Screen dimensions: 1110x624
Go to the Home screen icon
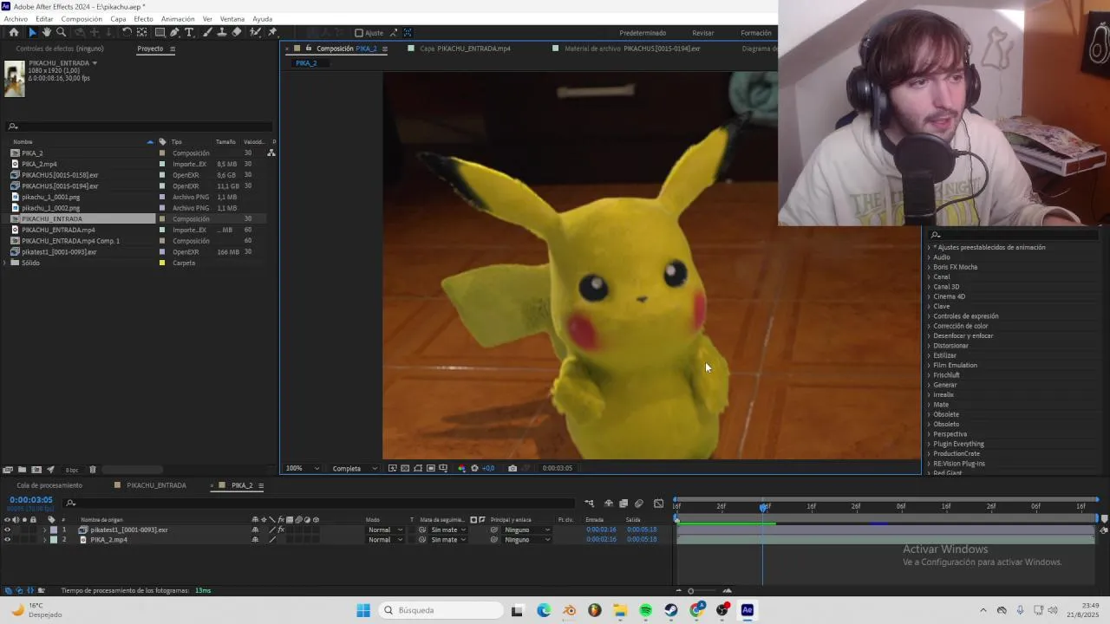(14, 32)
